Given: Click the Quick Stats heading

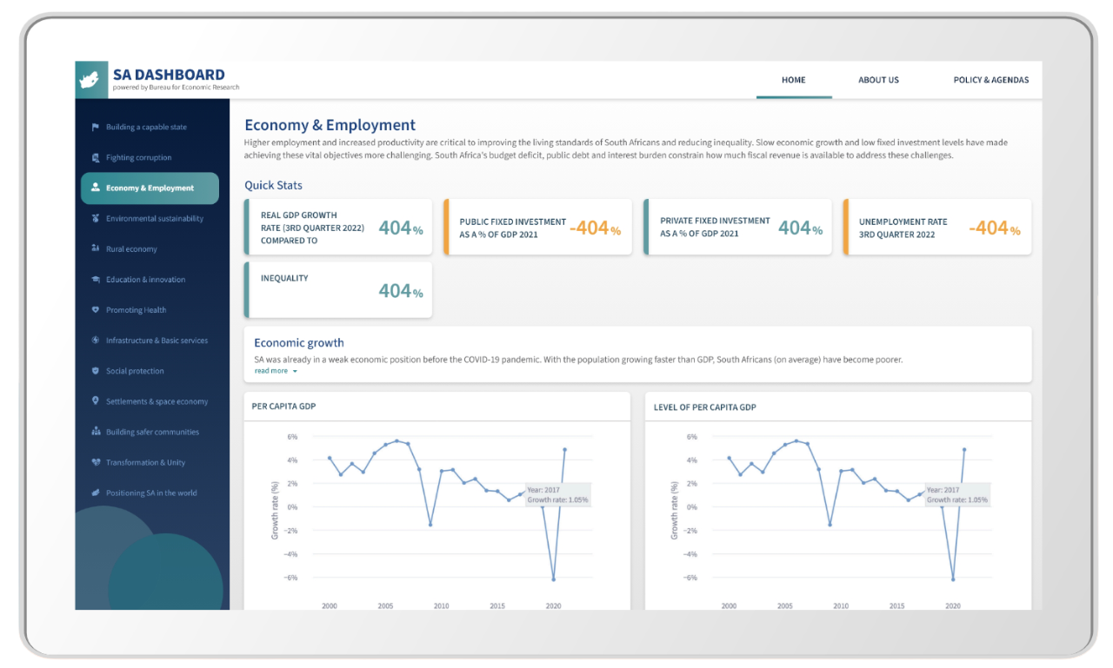Looking at the screenshot, I should [x=273, y=185].
